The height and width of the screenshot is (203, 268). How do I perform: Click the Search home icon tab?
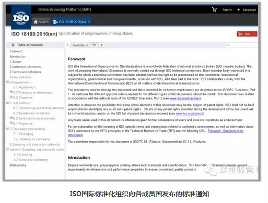click(41, 22)
